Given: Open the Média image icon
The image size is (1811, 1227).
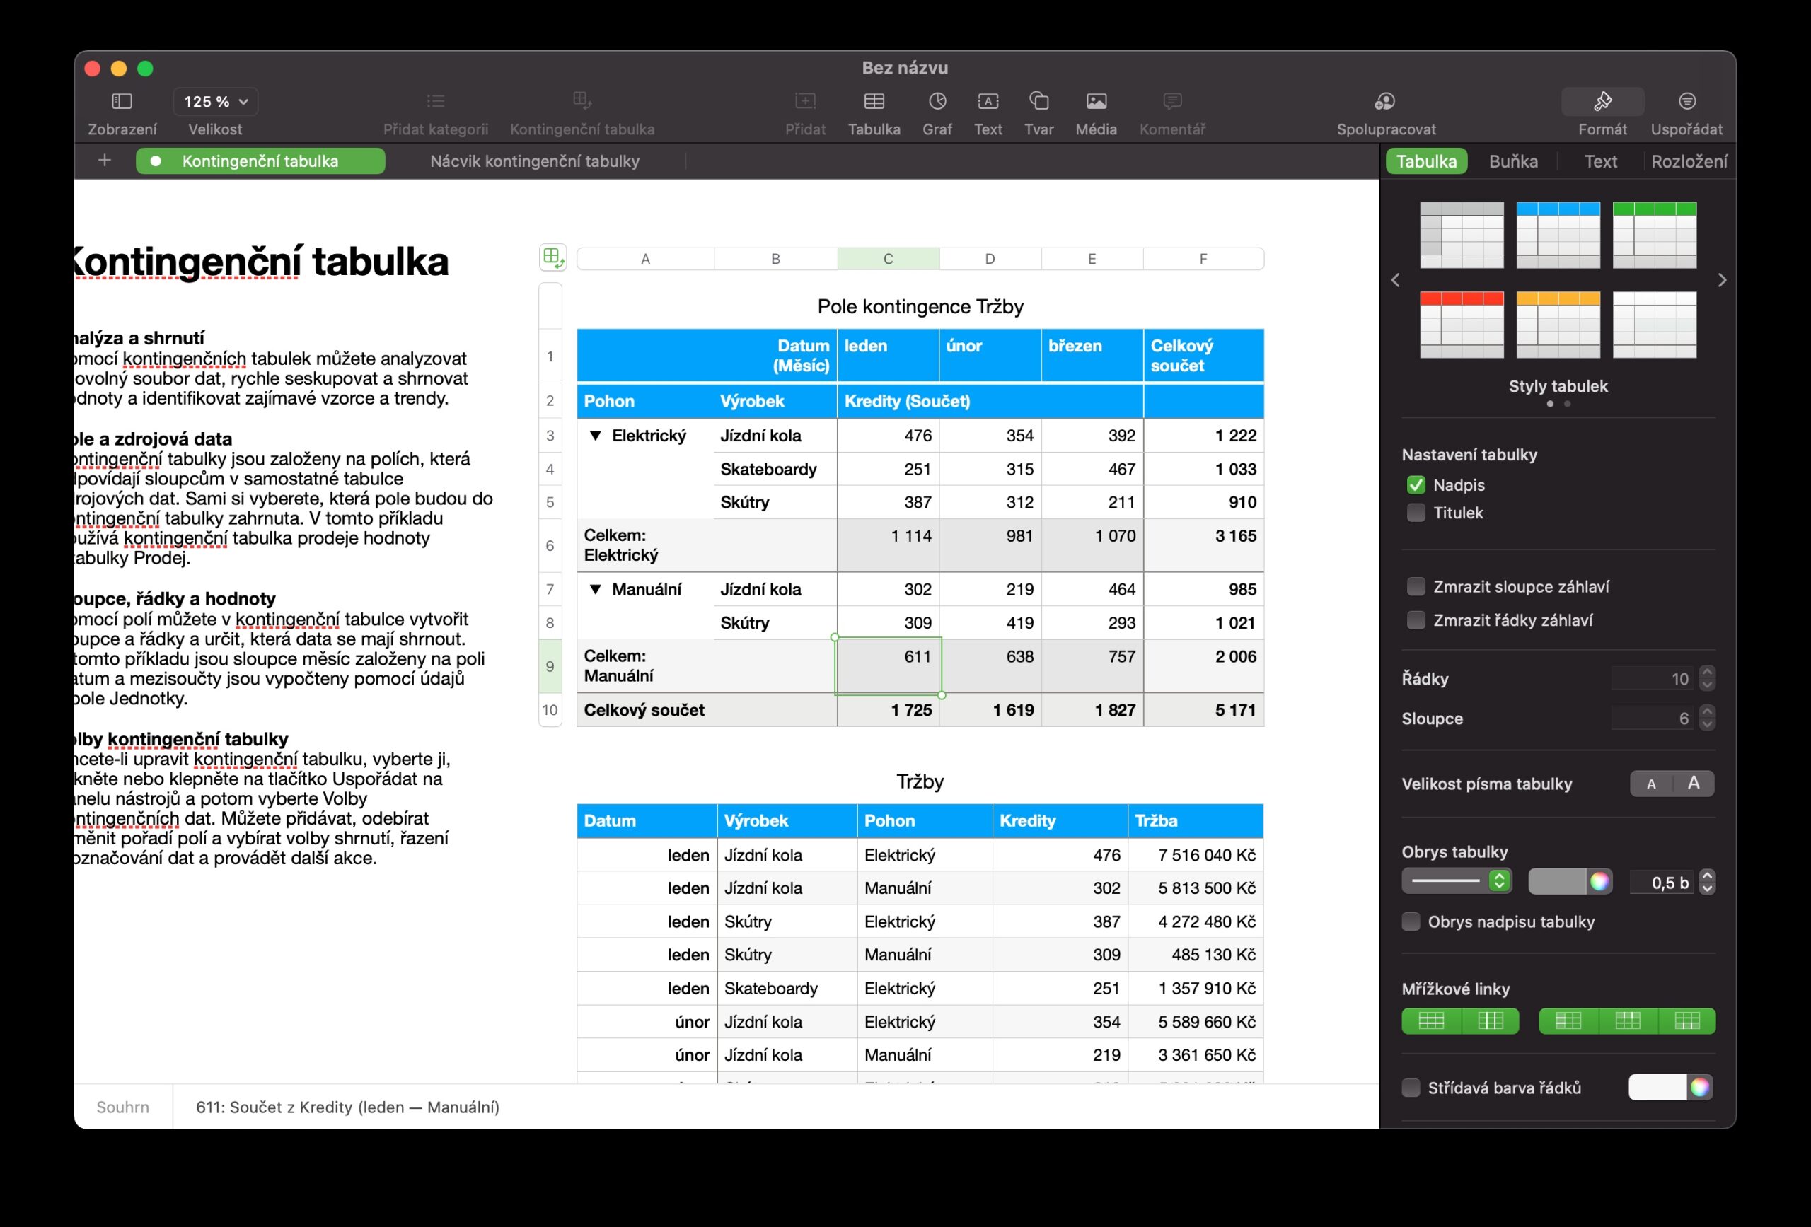Looking at the screenshot, I should coord(1096,101).
